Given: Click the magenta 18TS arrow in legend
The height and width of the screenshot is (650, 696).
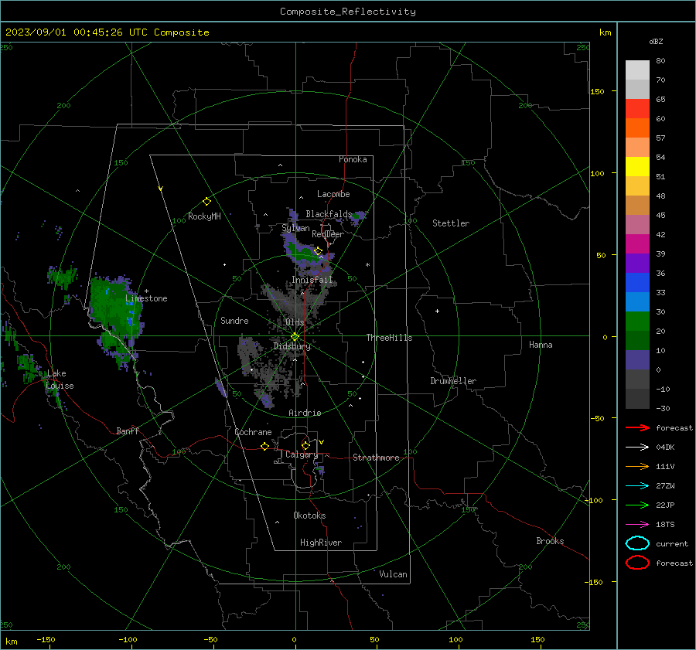Looking at the screenshot, I should coord(637,525).
